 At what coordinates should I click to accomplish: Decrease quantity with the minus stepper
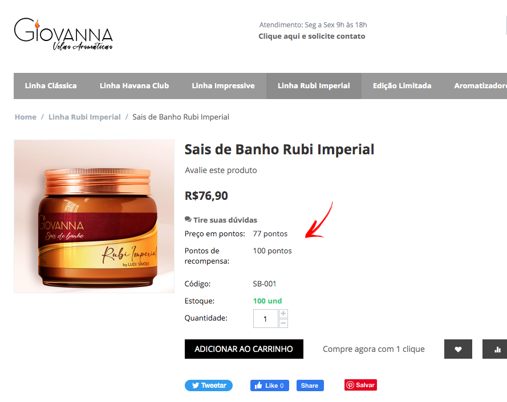tap(283, 323)
